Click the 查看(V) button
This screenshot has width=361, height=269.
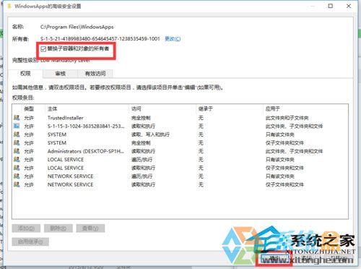[x=90, y=228]
